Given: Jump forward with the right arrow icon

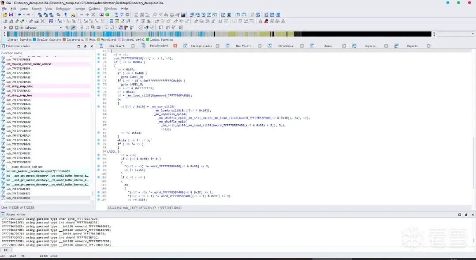Looking at the screenshot, I should click(28, 15).
